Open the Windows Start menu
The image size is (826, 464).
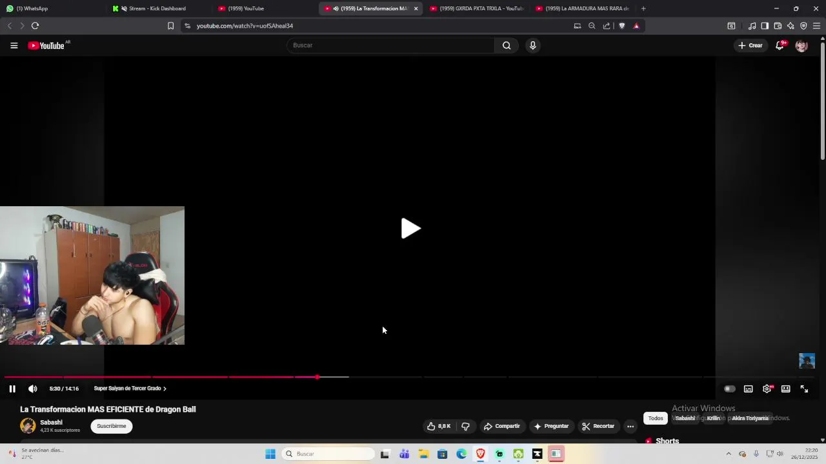(x=270, y=454)
